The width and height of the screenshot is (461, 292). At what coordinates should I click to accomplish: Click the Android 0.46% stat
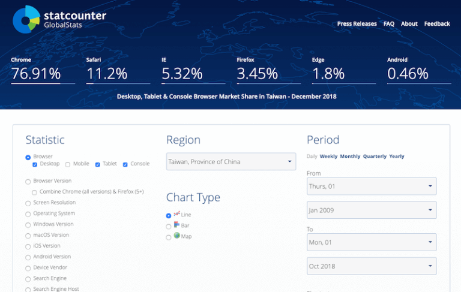tap(419, 70)
